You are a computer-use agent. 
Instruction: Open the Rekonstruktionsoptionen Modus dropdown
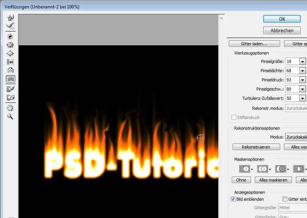[296, 137]
